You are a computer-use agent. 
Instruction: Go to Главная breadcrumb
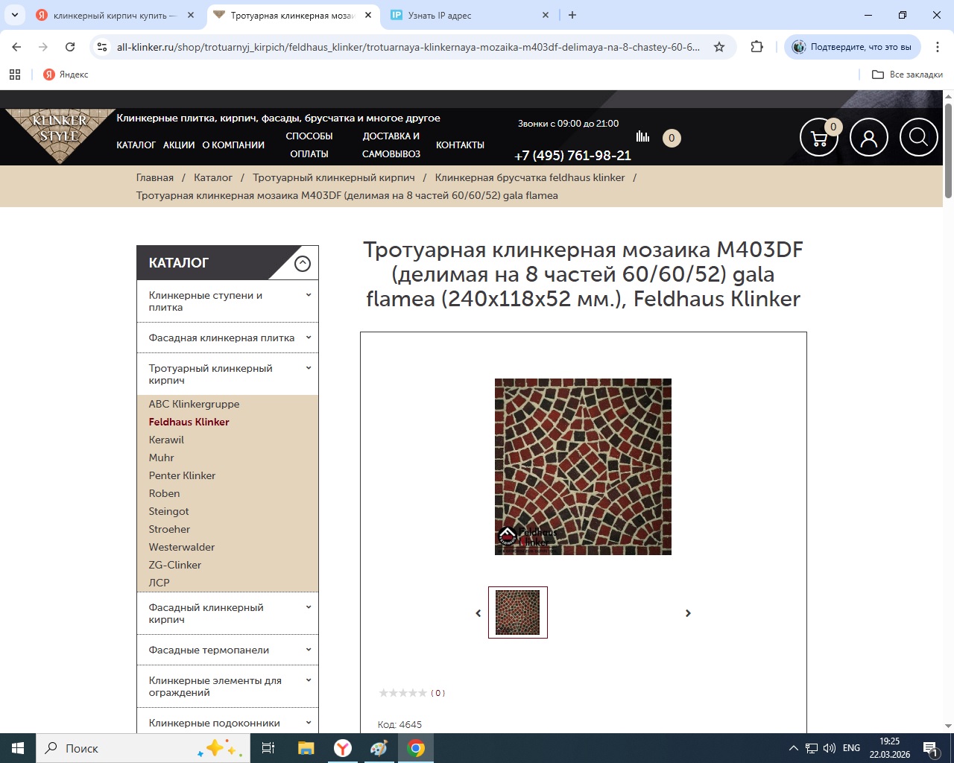tap(155, 177)
